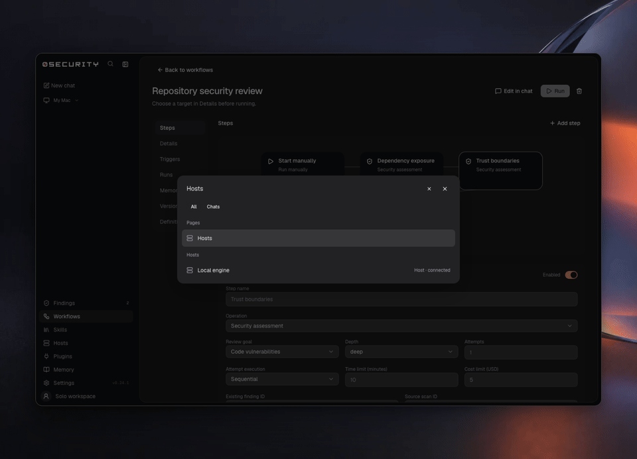Image resolution: width=637 pixels, height=459 pixels.
Task: Click the Time limit (minutes) input field
Action: point(401,380)
